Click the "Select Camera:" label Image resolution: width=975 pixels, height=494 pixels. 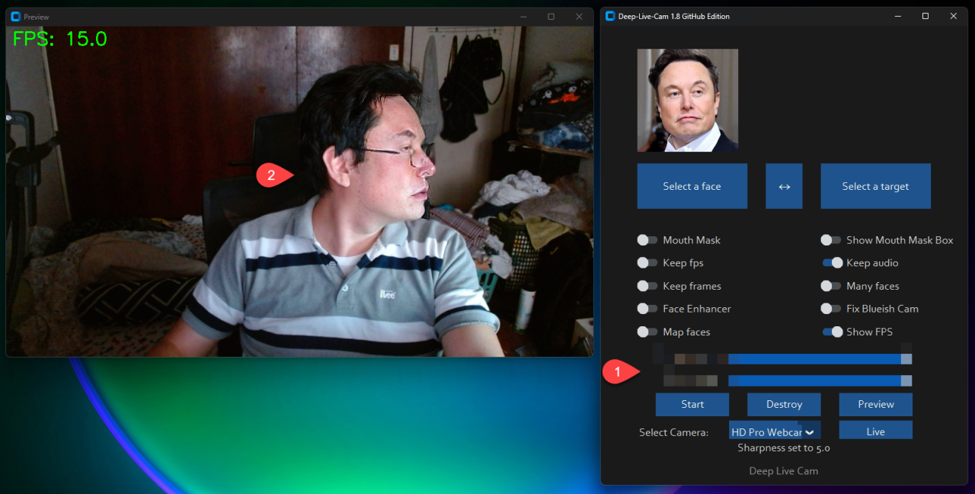click(x=674, y=432)
